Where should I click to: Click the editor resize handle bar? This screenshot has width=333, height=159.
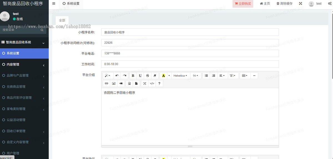tap(190, 146)
